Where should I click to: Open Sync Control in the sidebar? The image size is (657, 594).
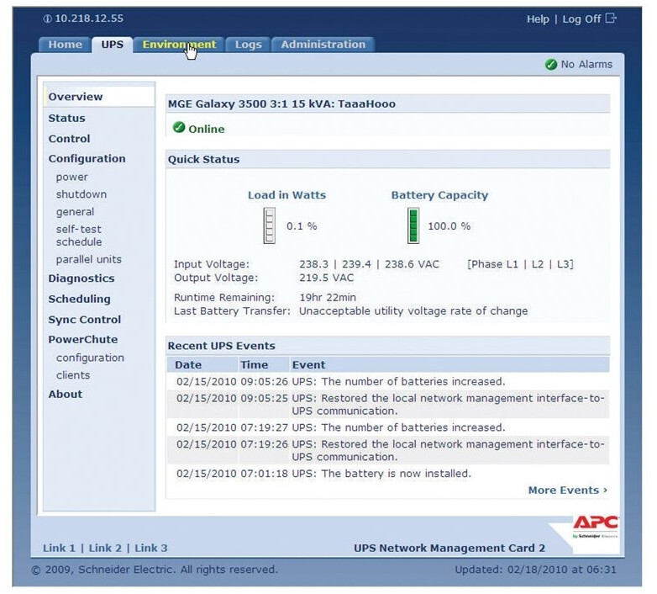tap(84, 320)
